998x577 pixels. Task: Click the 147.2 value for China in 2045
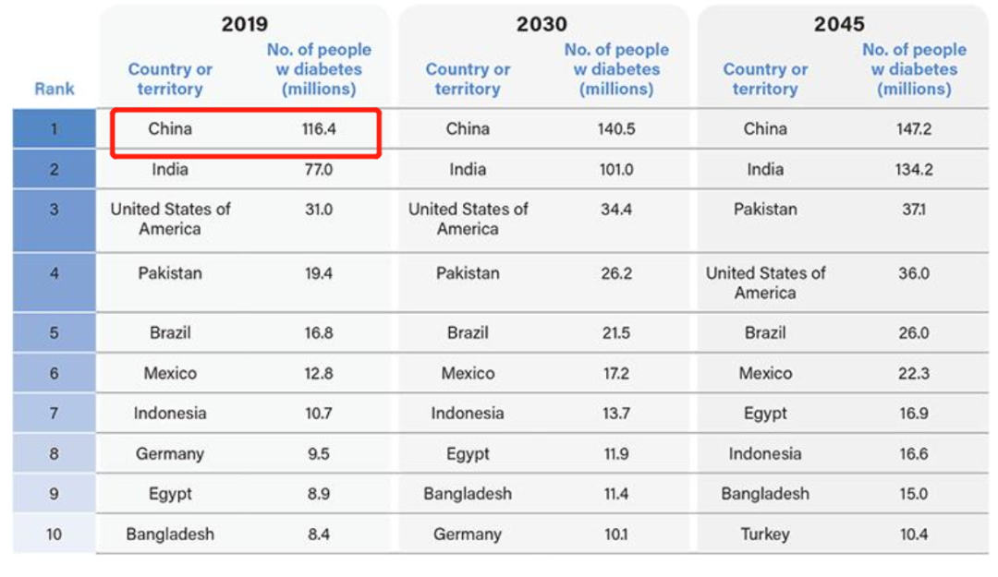pyautogui.click(x=914, y=129)
